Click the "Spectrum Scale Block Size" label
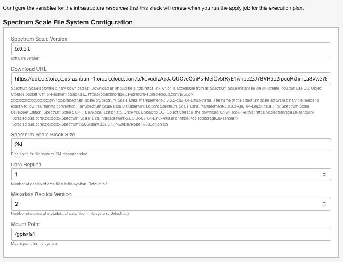This screenshot has width=343, height=262. [43, 135]
